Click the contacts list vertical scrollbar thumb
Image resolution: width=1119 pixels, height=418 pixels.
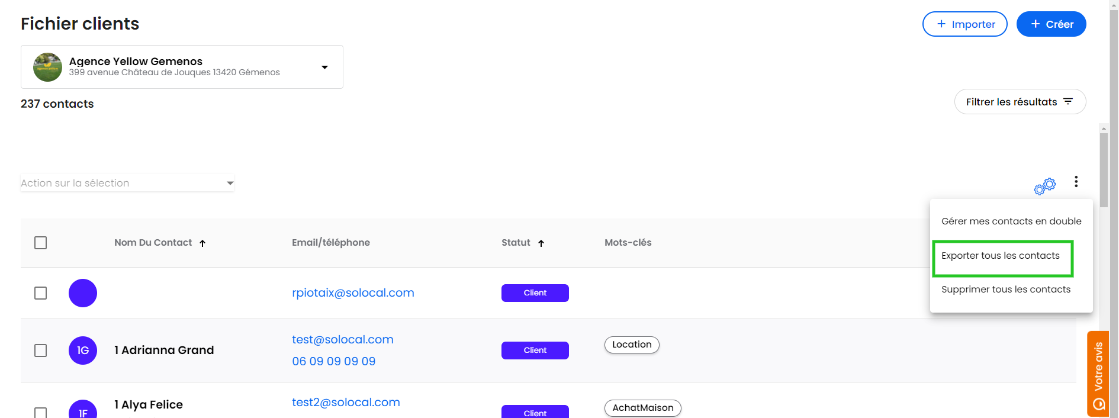click(1104, 171)
